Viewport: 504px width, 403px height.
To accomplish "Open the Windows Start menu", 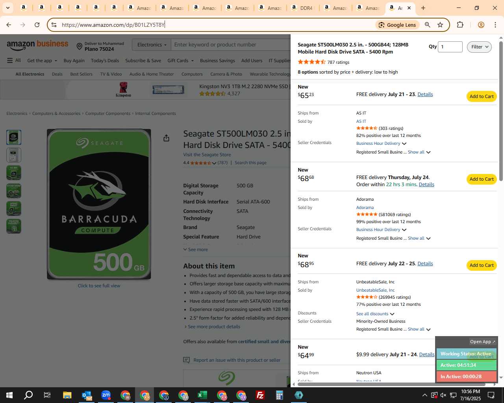I will click(x=9, y=395).
